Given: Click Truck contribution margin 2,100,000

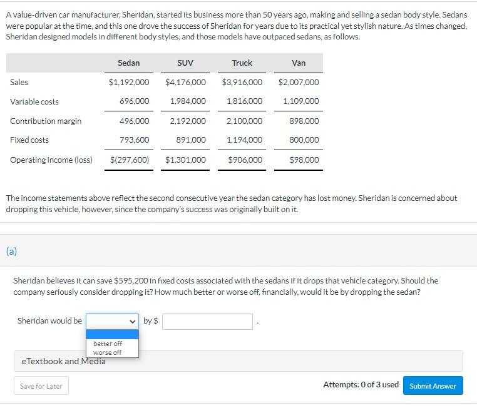Looking at the screenshot, I should (x=245, y=121).
